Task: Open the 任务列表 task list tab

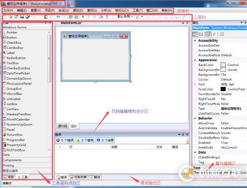Action: click(79, 177)
